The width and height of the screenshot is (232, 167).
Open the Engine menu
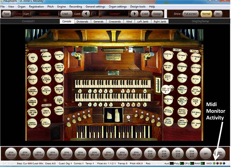(x=62, y=7)
